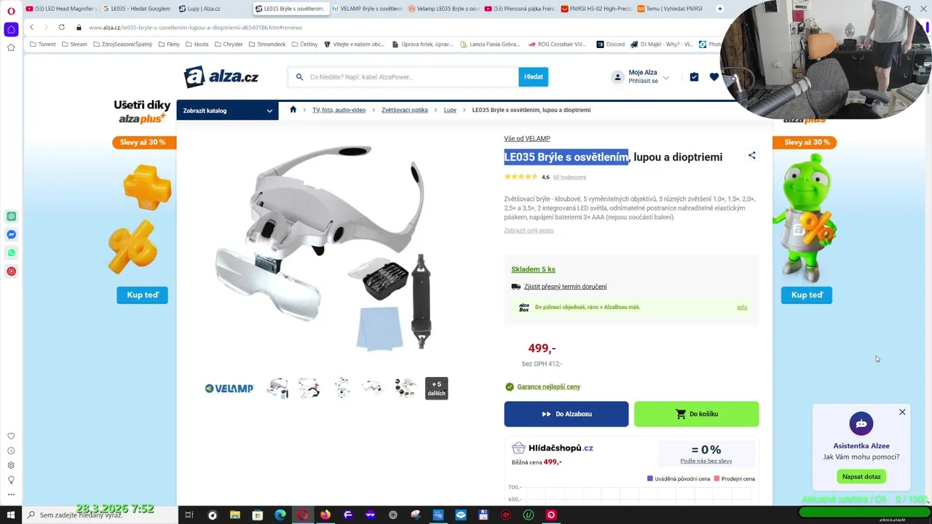Click the Moje Alza user avatar icon

[x=617, y=76]
